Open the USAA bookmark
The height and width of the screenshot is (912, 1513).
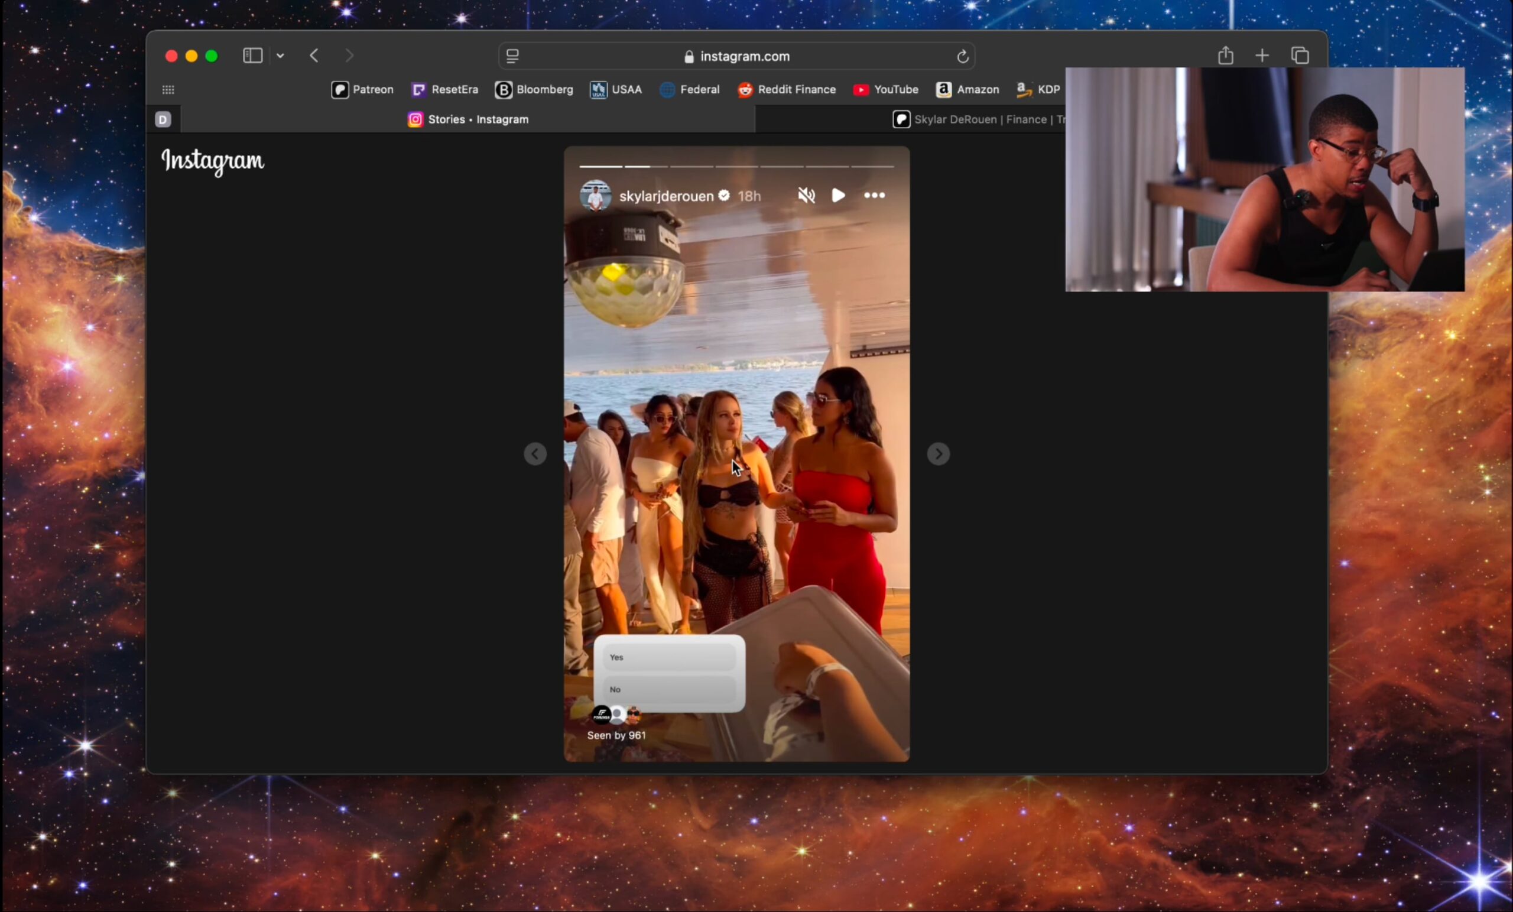616,90
